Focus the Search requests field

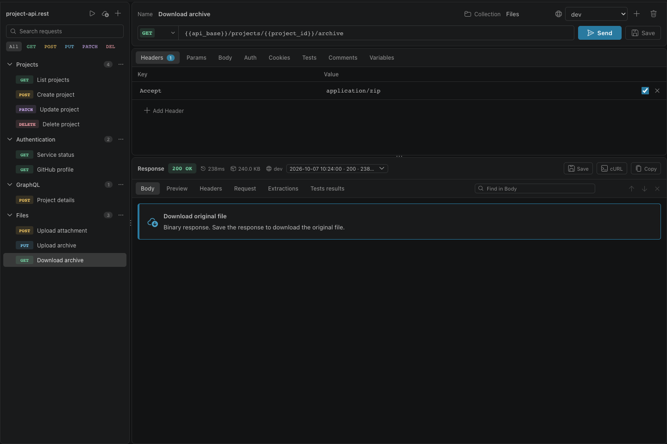65,31
